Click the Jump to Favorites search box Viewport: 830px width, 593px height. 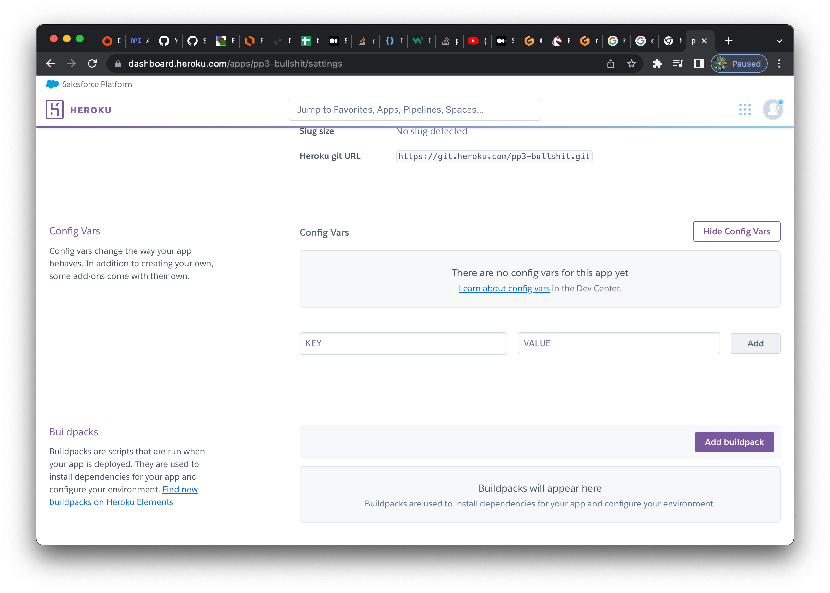click(414, 110)
